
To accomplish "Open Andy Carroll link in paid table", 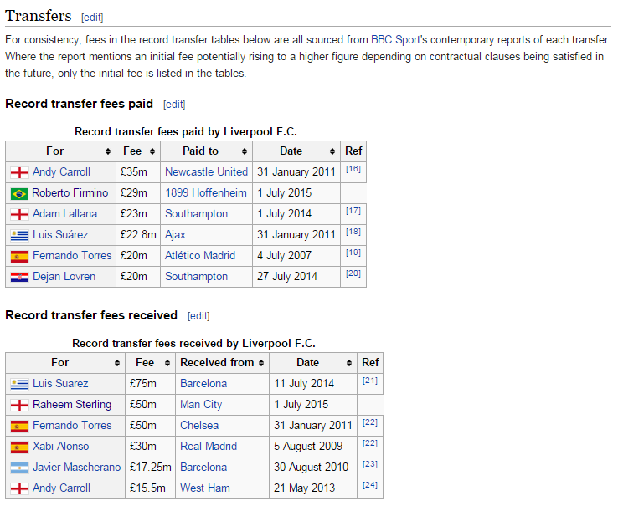I will click(61, 172).
